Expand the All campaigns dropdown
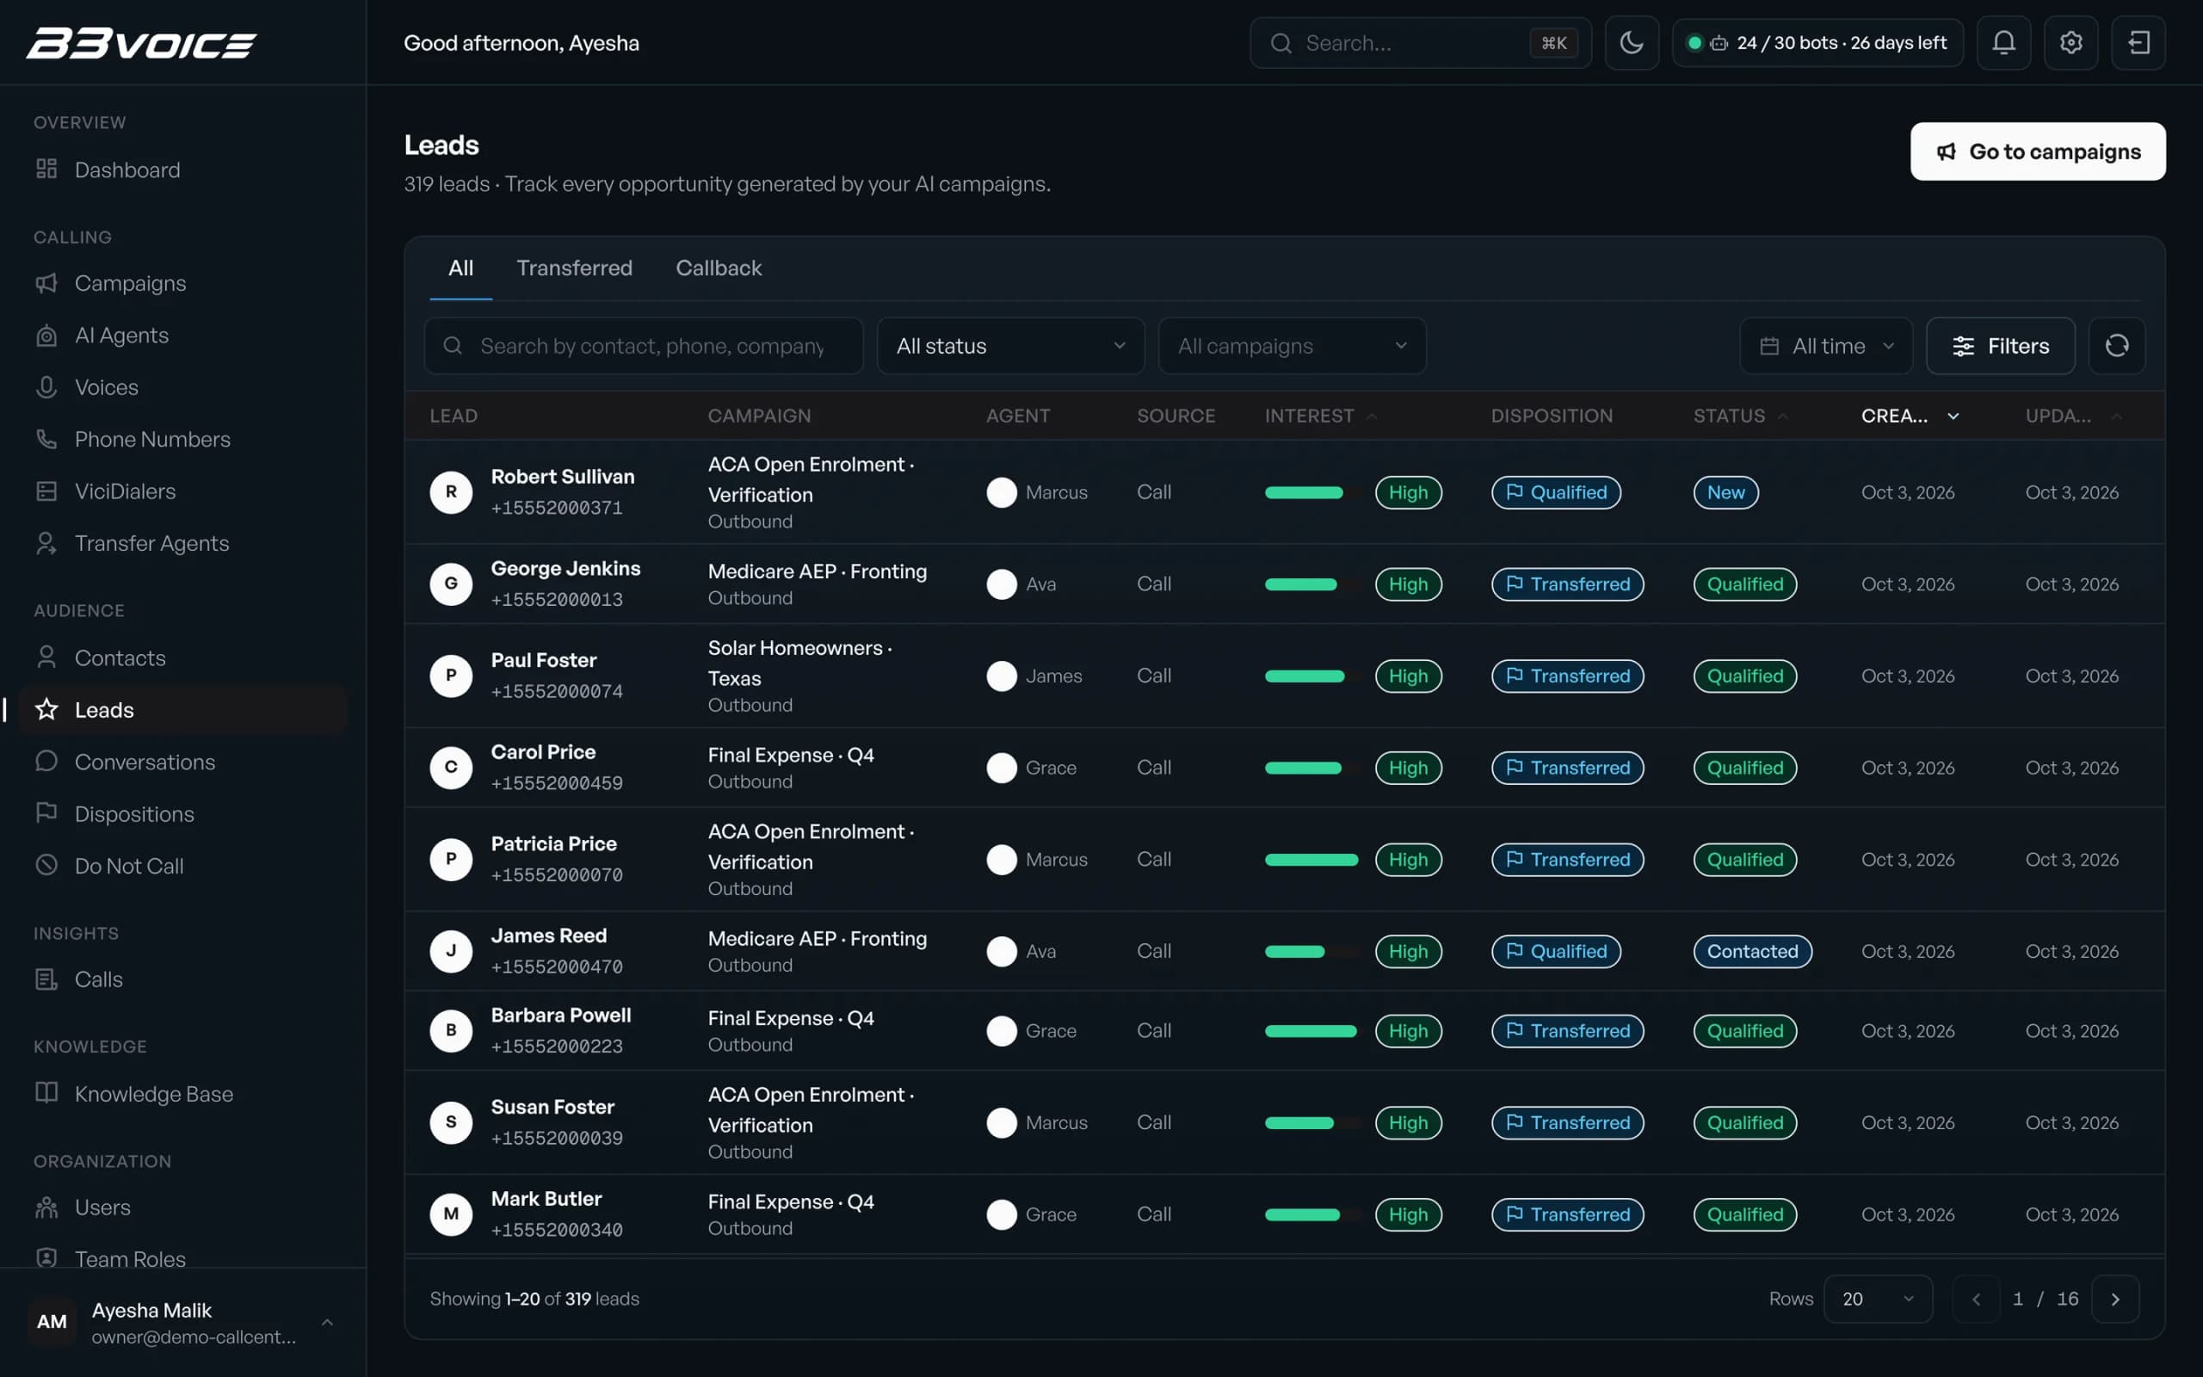Viewport: 2203px width, 1377px height. coord(1292,345)
